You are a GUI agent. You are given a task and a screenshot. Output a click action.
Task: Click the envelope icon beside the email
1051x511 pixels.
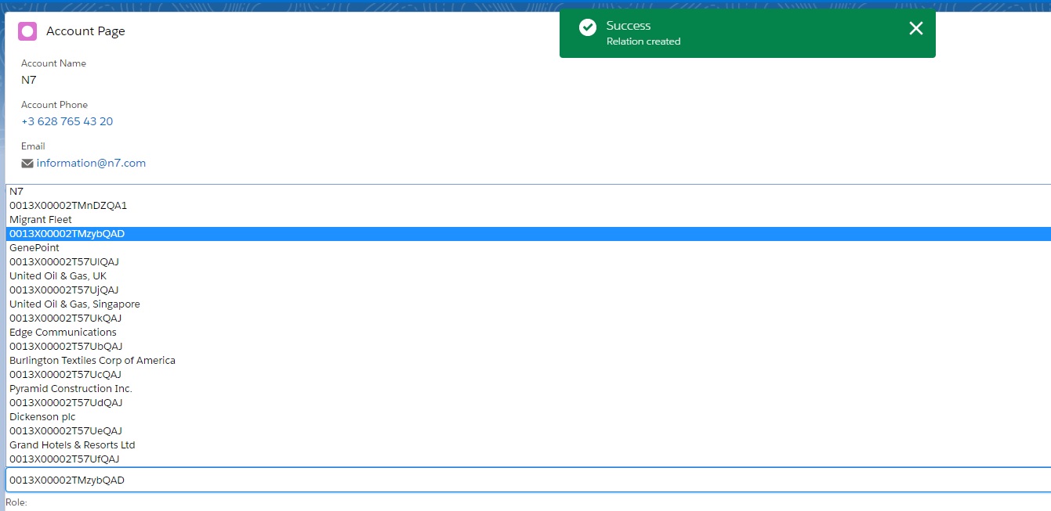pos(27,163)
